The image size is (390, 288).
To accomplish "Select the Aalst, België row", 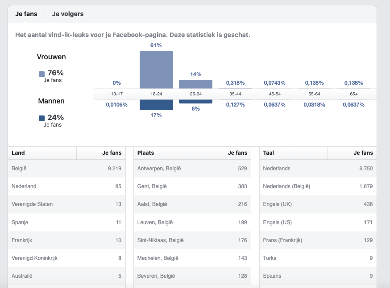I will [x=192, y=204].
